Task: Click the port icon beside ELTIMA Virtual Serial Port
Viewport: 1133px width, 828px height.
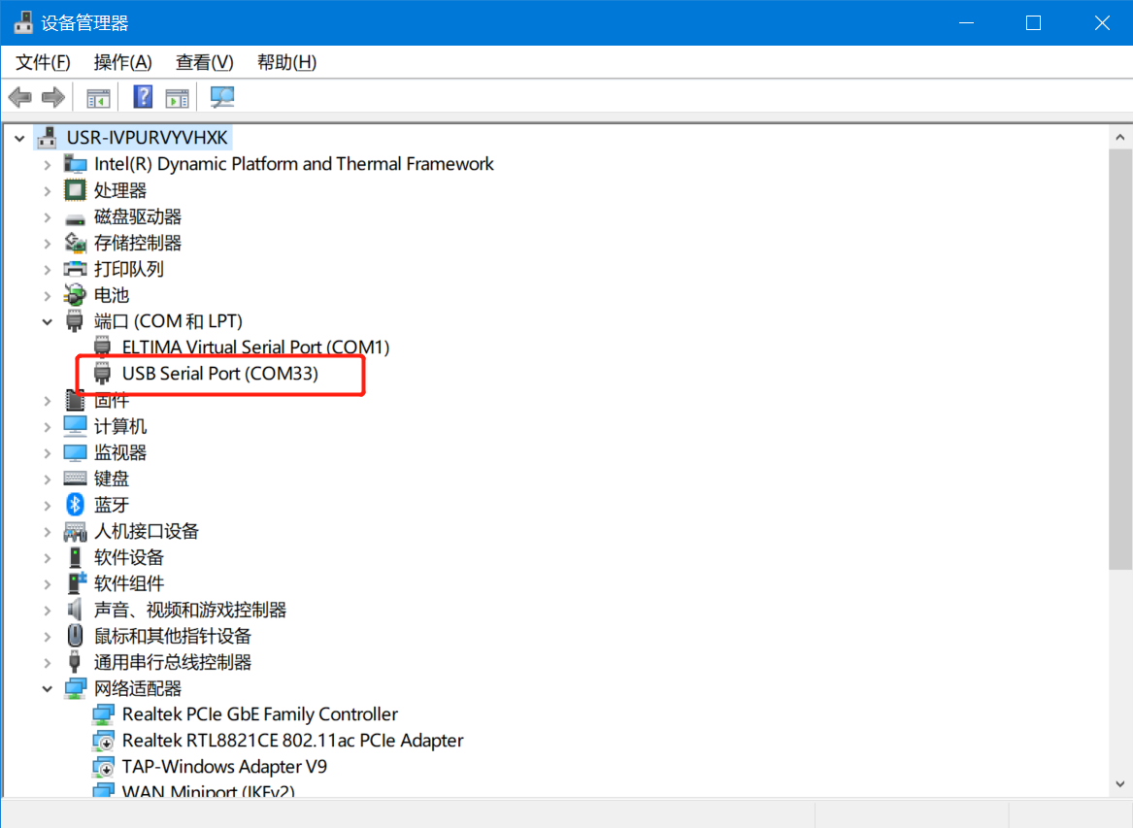Action: click(103, 347)
